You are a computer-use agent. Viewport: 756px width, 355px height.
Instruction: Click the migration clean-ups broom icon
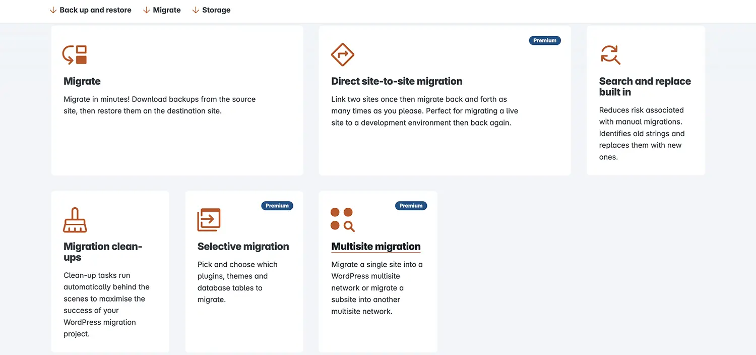coord(75,220)
